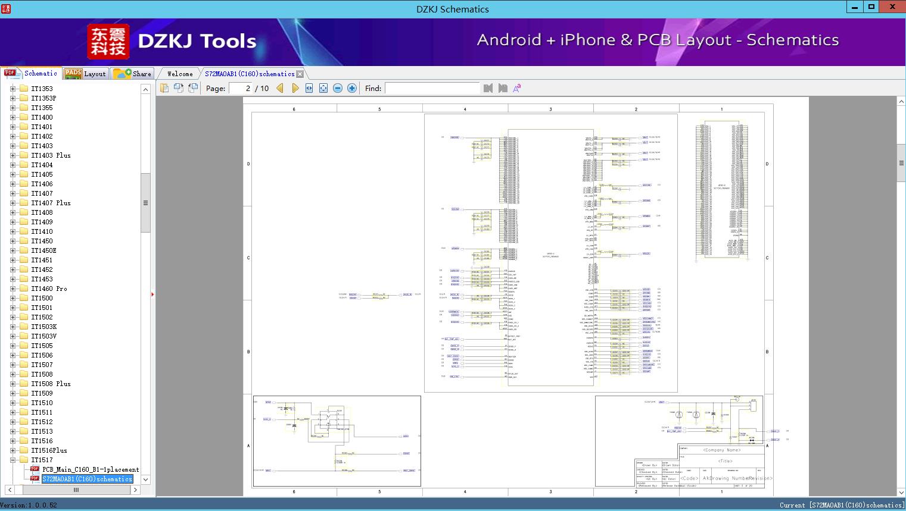Click tree horizontal scroll right arrow

click(136, 490)
